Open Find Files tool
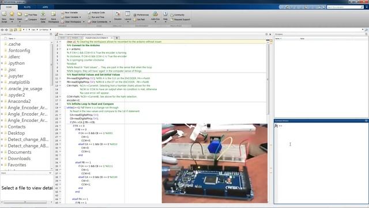This screenshot has width=369, height=208. [x=31, y=15]
